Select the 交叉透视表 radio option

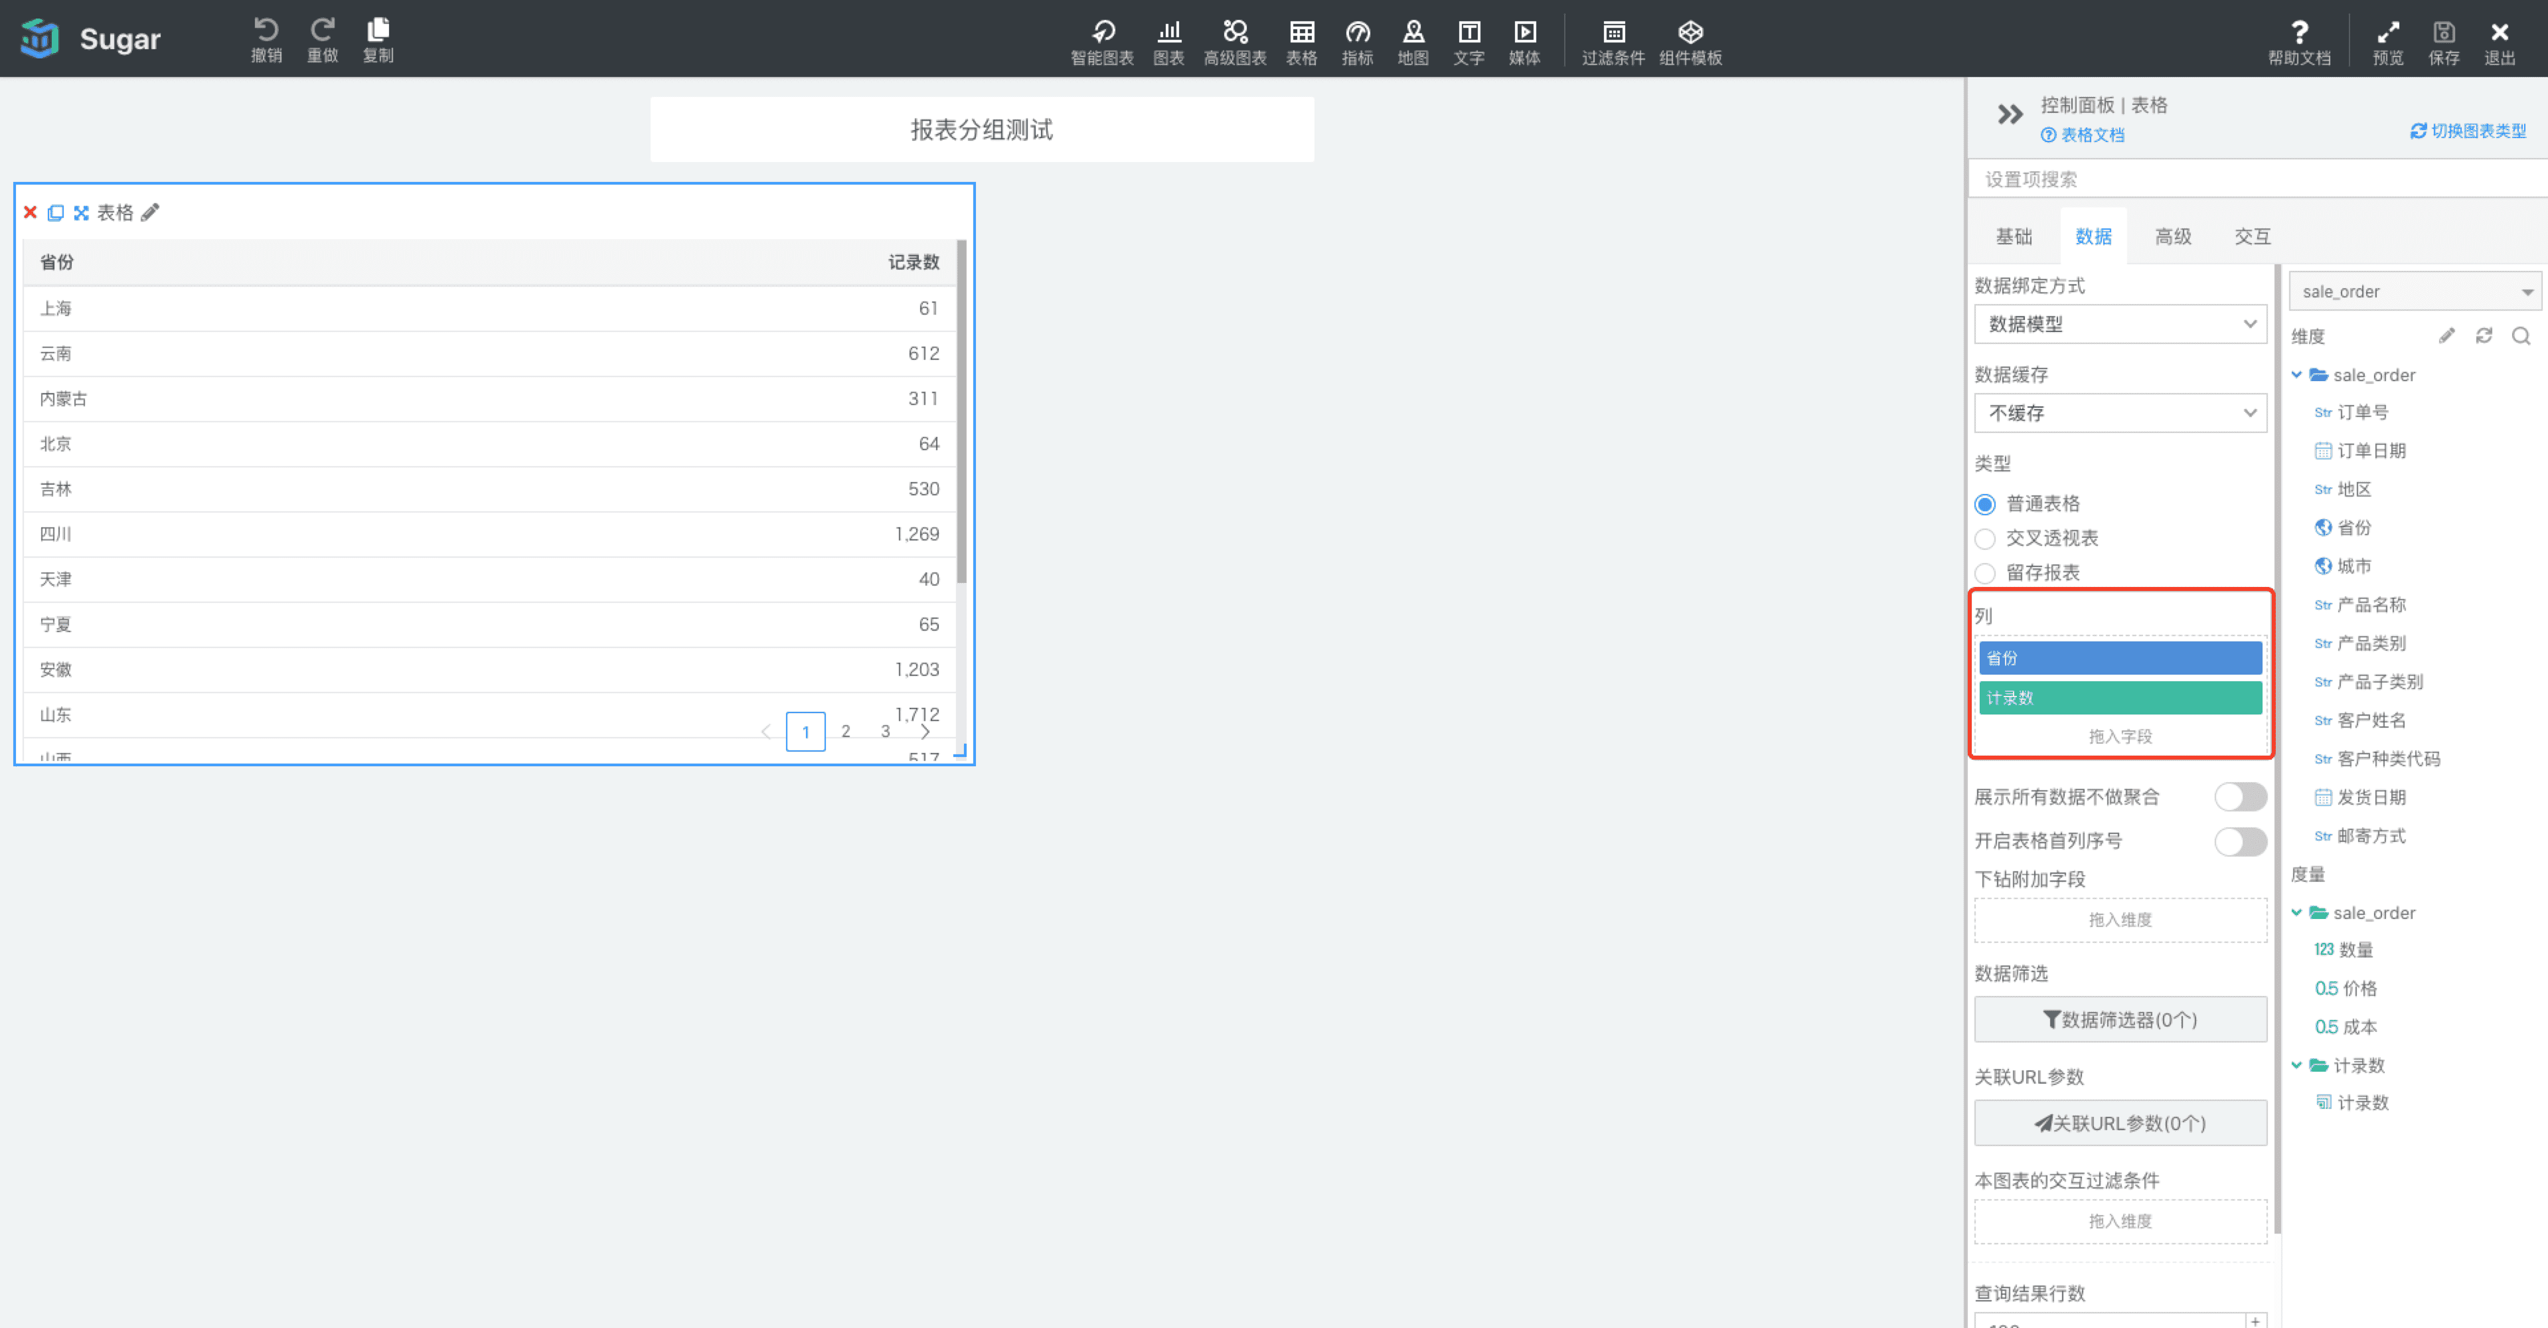tap(1984, 539)
